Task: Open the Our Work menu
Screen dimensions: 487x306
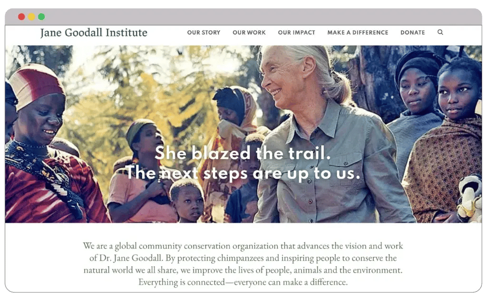Action: (249, 33)
